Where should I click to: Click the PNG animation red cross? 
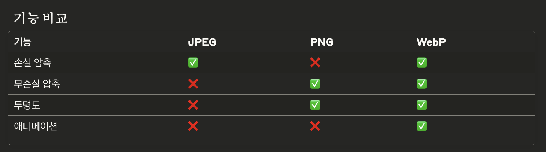(x=315, y=126)
